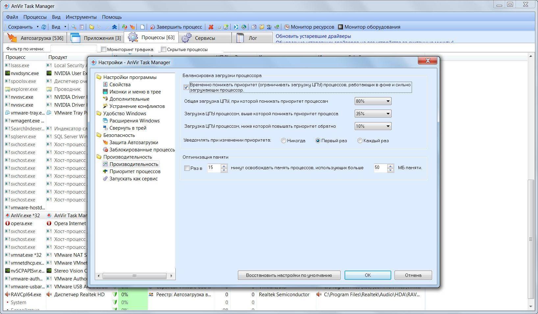Click the magnifier search icon in toolbar
This screenshot has width=538, height=314.
[x=74, y=27]
